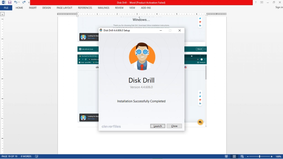The image size is (283, 159).
Task: Open the Customize Quick Access Toolbar dropdown
Action: tap(29, 2)
